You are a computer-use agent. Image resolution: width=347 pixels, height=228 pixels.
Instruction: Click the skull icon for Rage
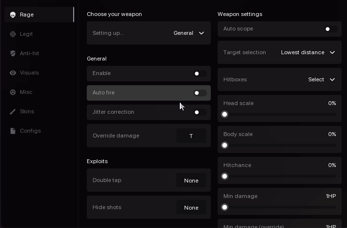13,15
